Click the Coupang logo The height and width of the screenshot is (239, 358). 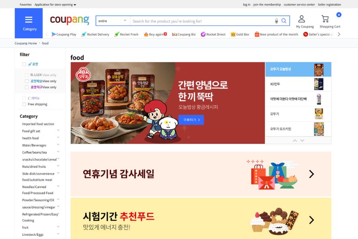tap(69, 20)
